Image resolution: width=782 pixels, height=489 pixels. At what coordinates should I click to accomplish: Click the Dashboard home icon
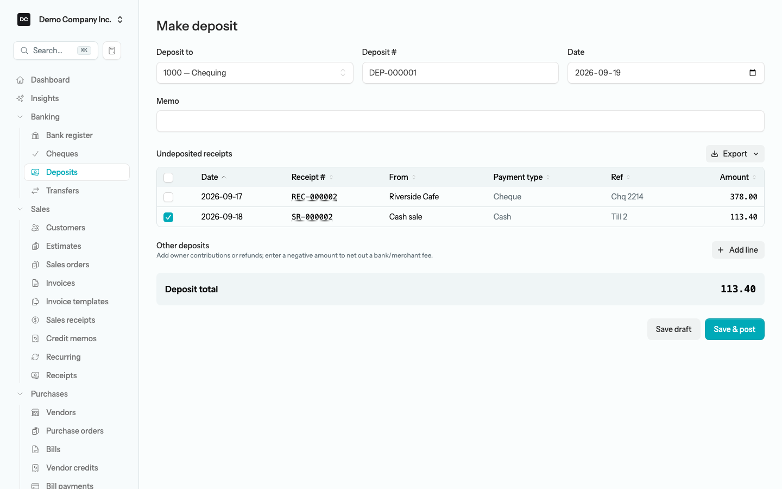coord(20,80)
